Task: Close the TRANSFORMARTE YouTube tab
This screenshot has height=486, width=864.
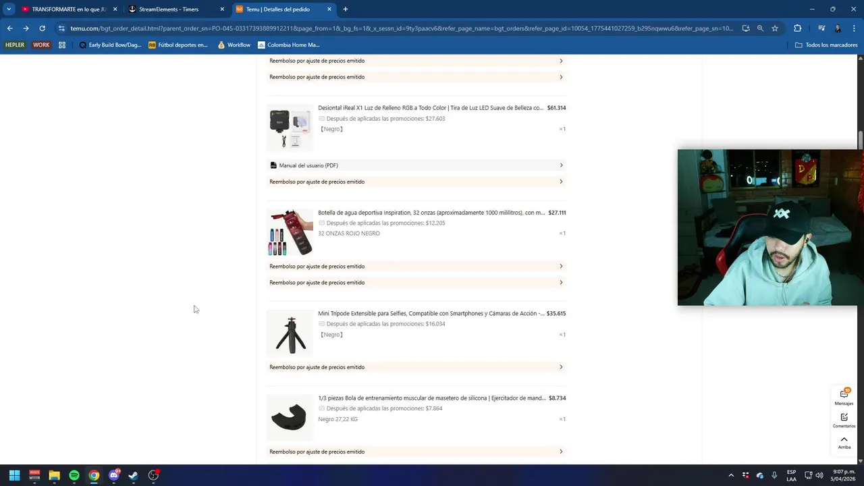Action: (x=115, y=9)
